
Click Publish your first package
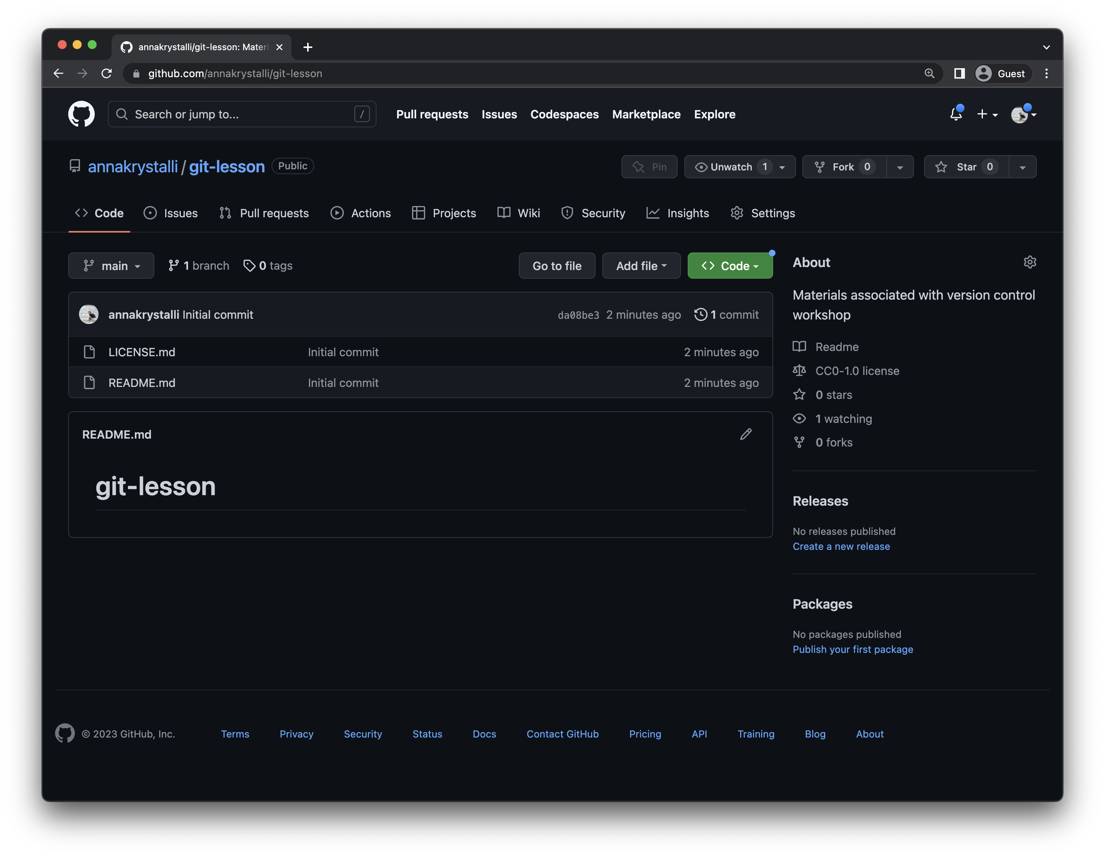[x=853, y=649]
